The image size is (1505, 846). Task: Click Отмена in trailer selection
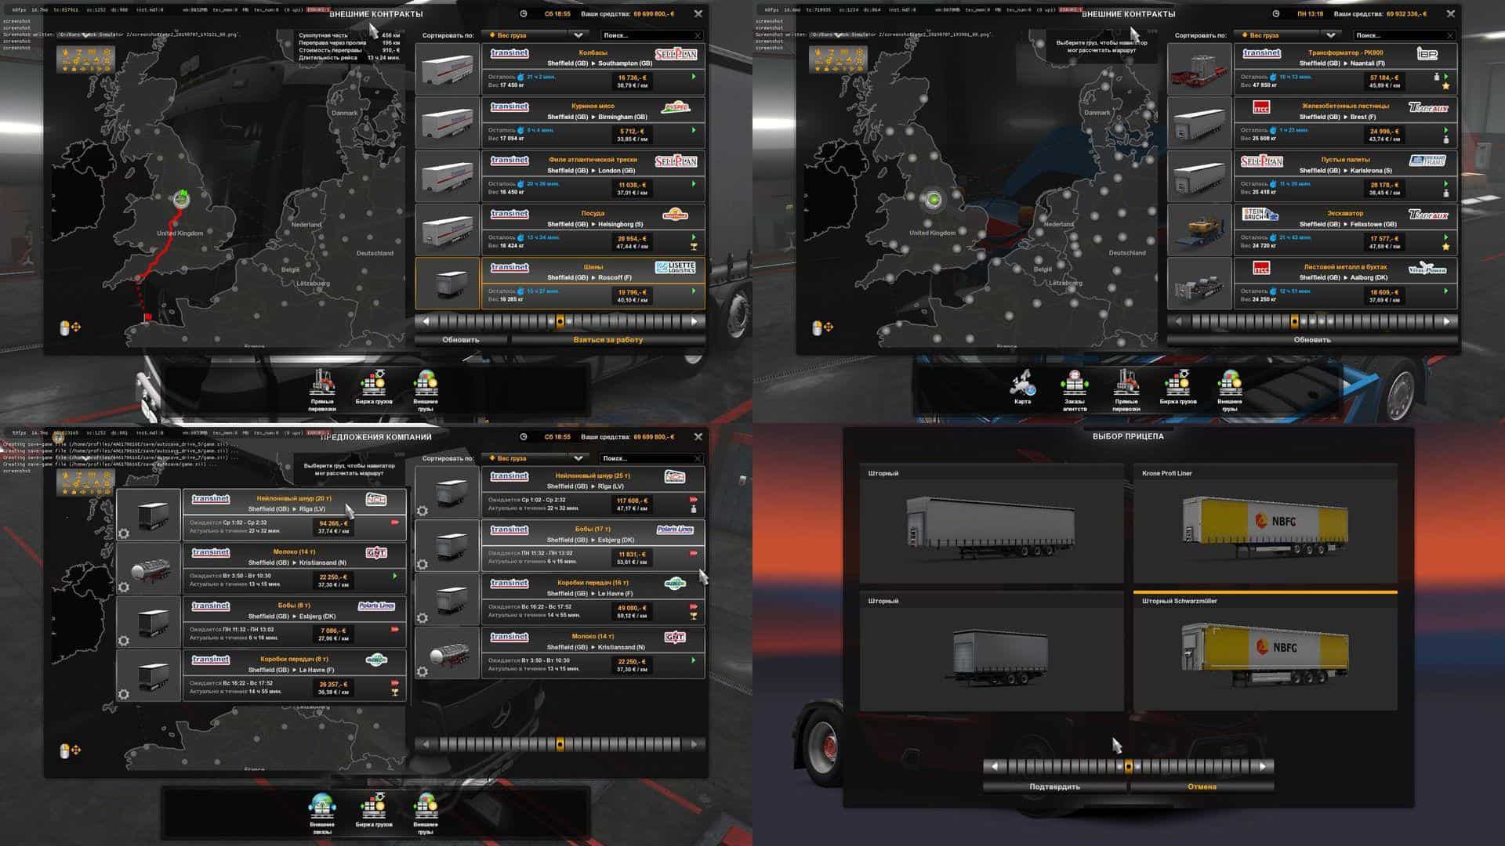(x=1201, y=786)
